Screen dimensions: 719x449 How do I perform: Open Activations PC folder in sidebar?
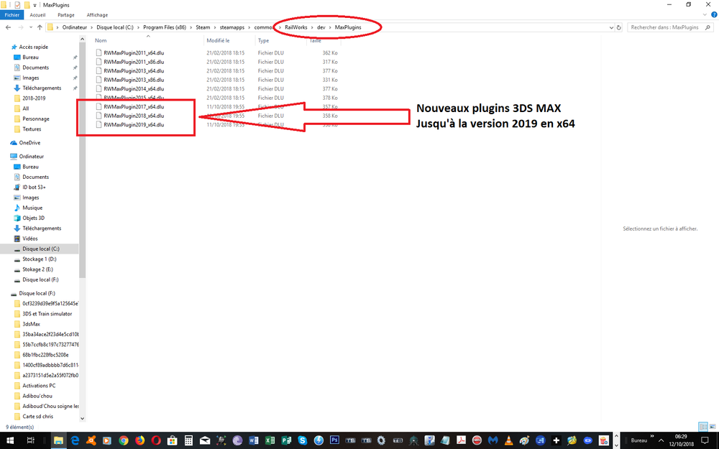pos(39,386)
